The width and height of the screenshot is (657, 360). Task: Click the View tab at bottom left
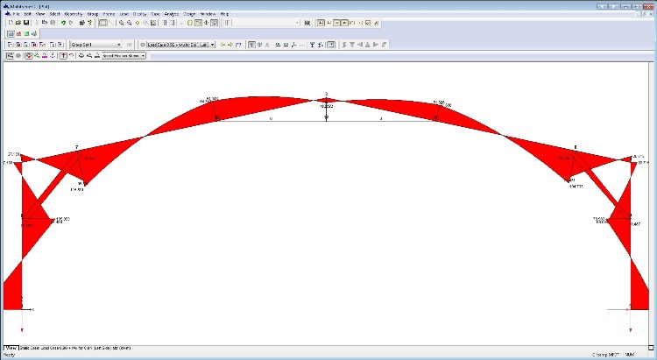click(x=10, y=348)
